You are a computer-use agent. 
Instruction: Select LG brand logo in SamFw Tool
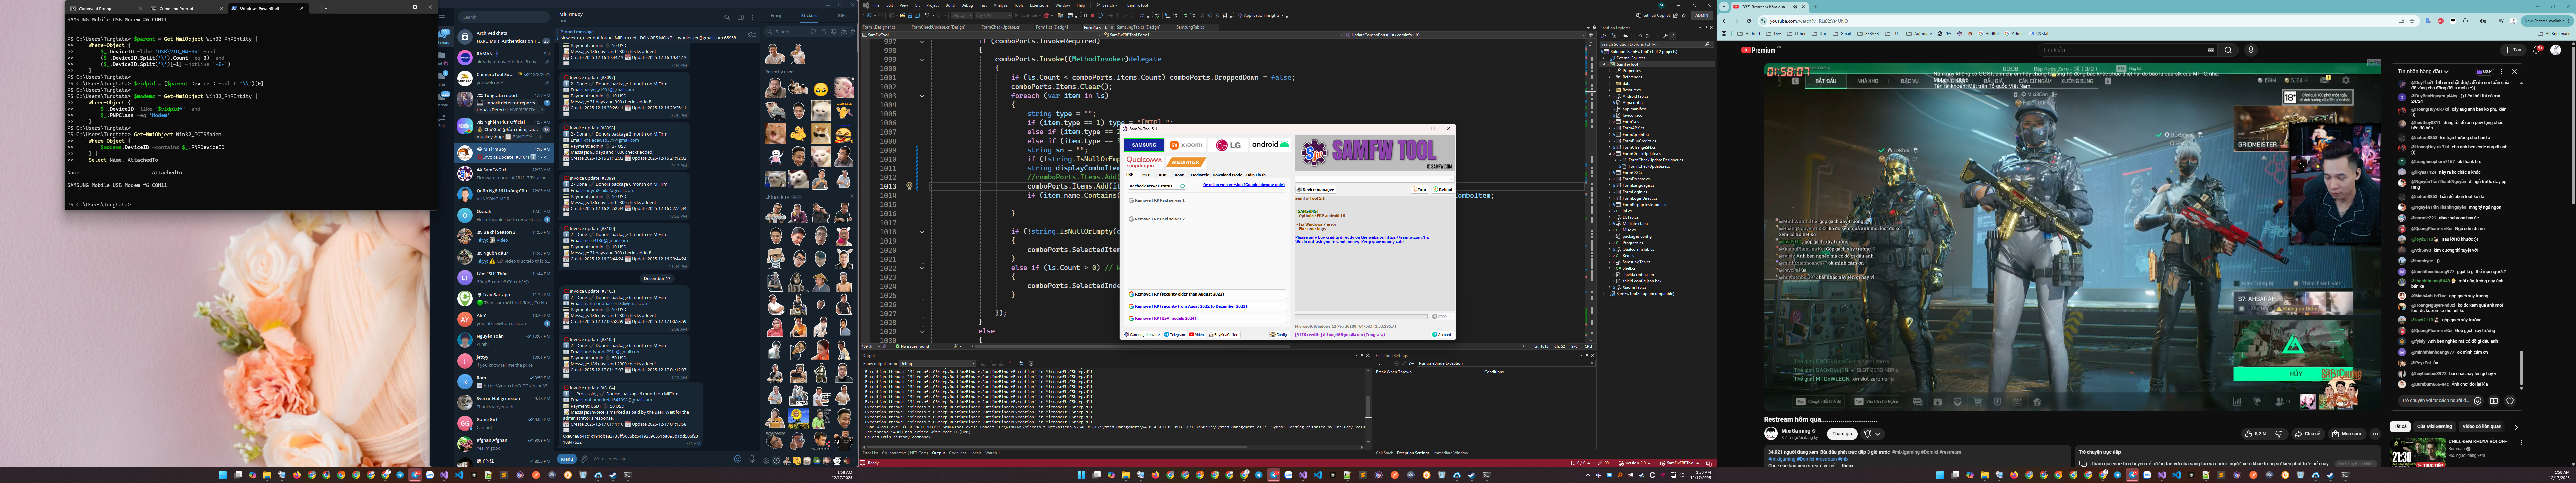pos(1228,145)
